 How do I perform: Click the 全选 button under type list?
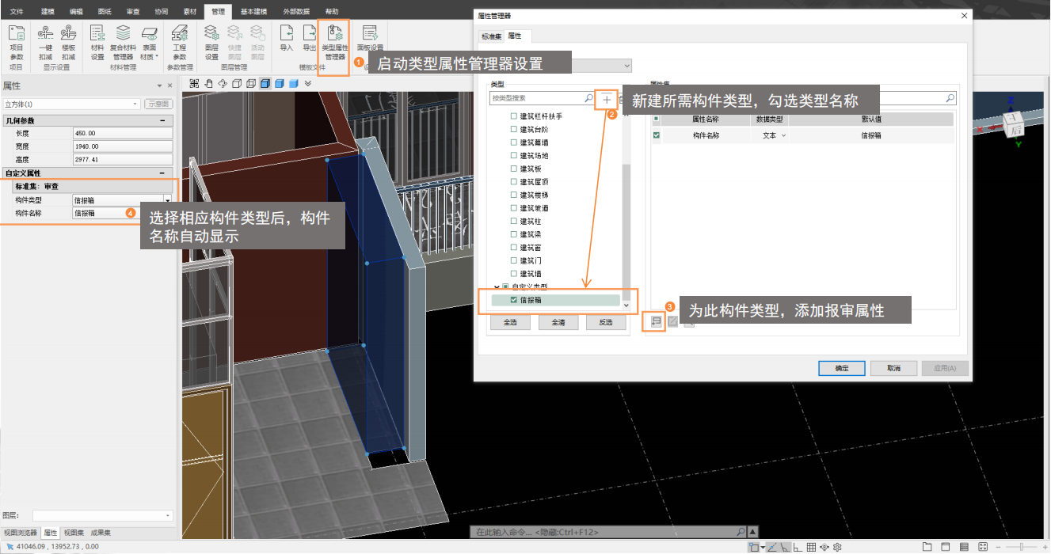(x=510, y=323)
